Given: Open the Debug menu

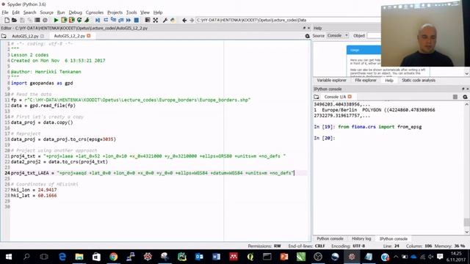Looking at the screenshot, I should pos(75,12).
